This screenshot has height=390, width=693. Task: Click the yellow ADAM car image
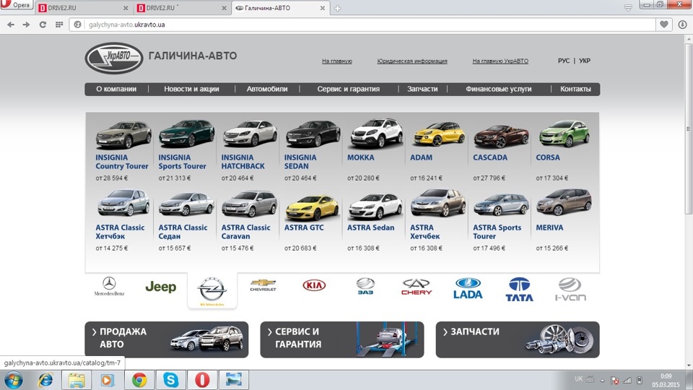point(439,134)
